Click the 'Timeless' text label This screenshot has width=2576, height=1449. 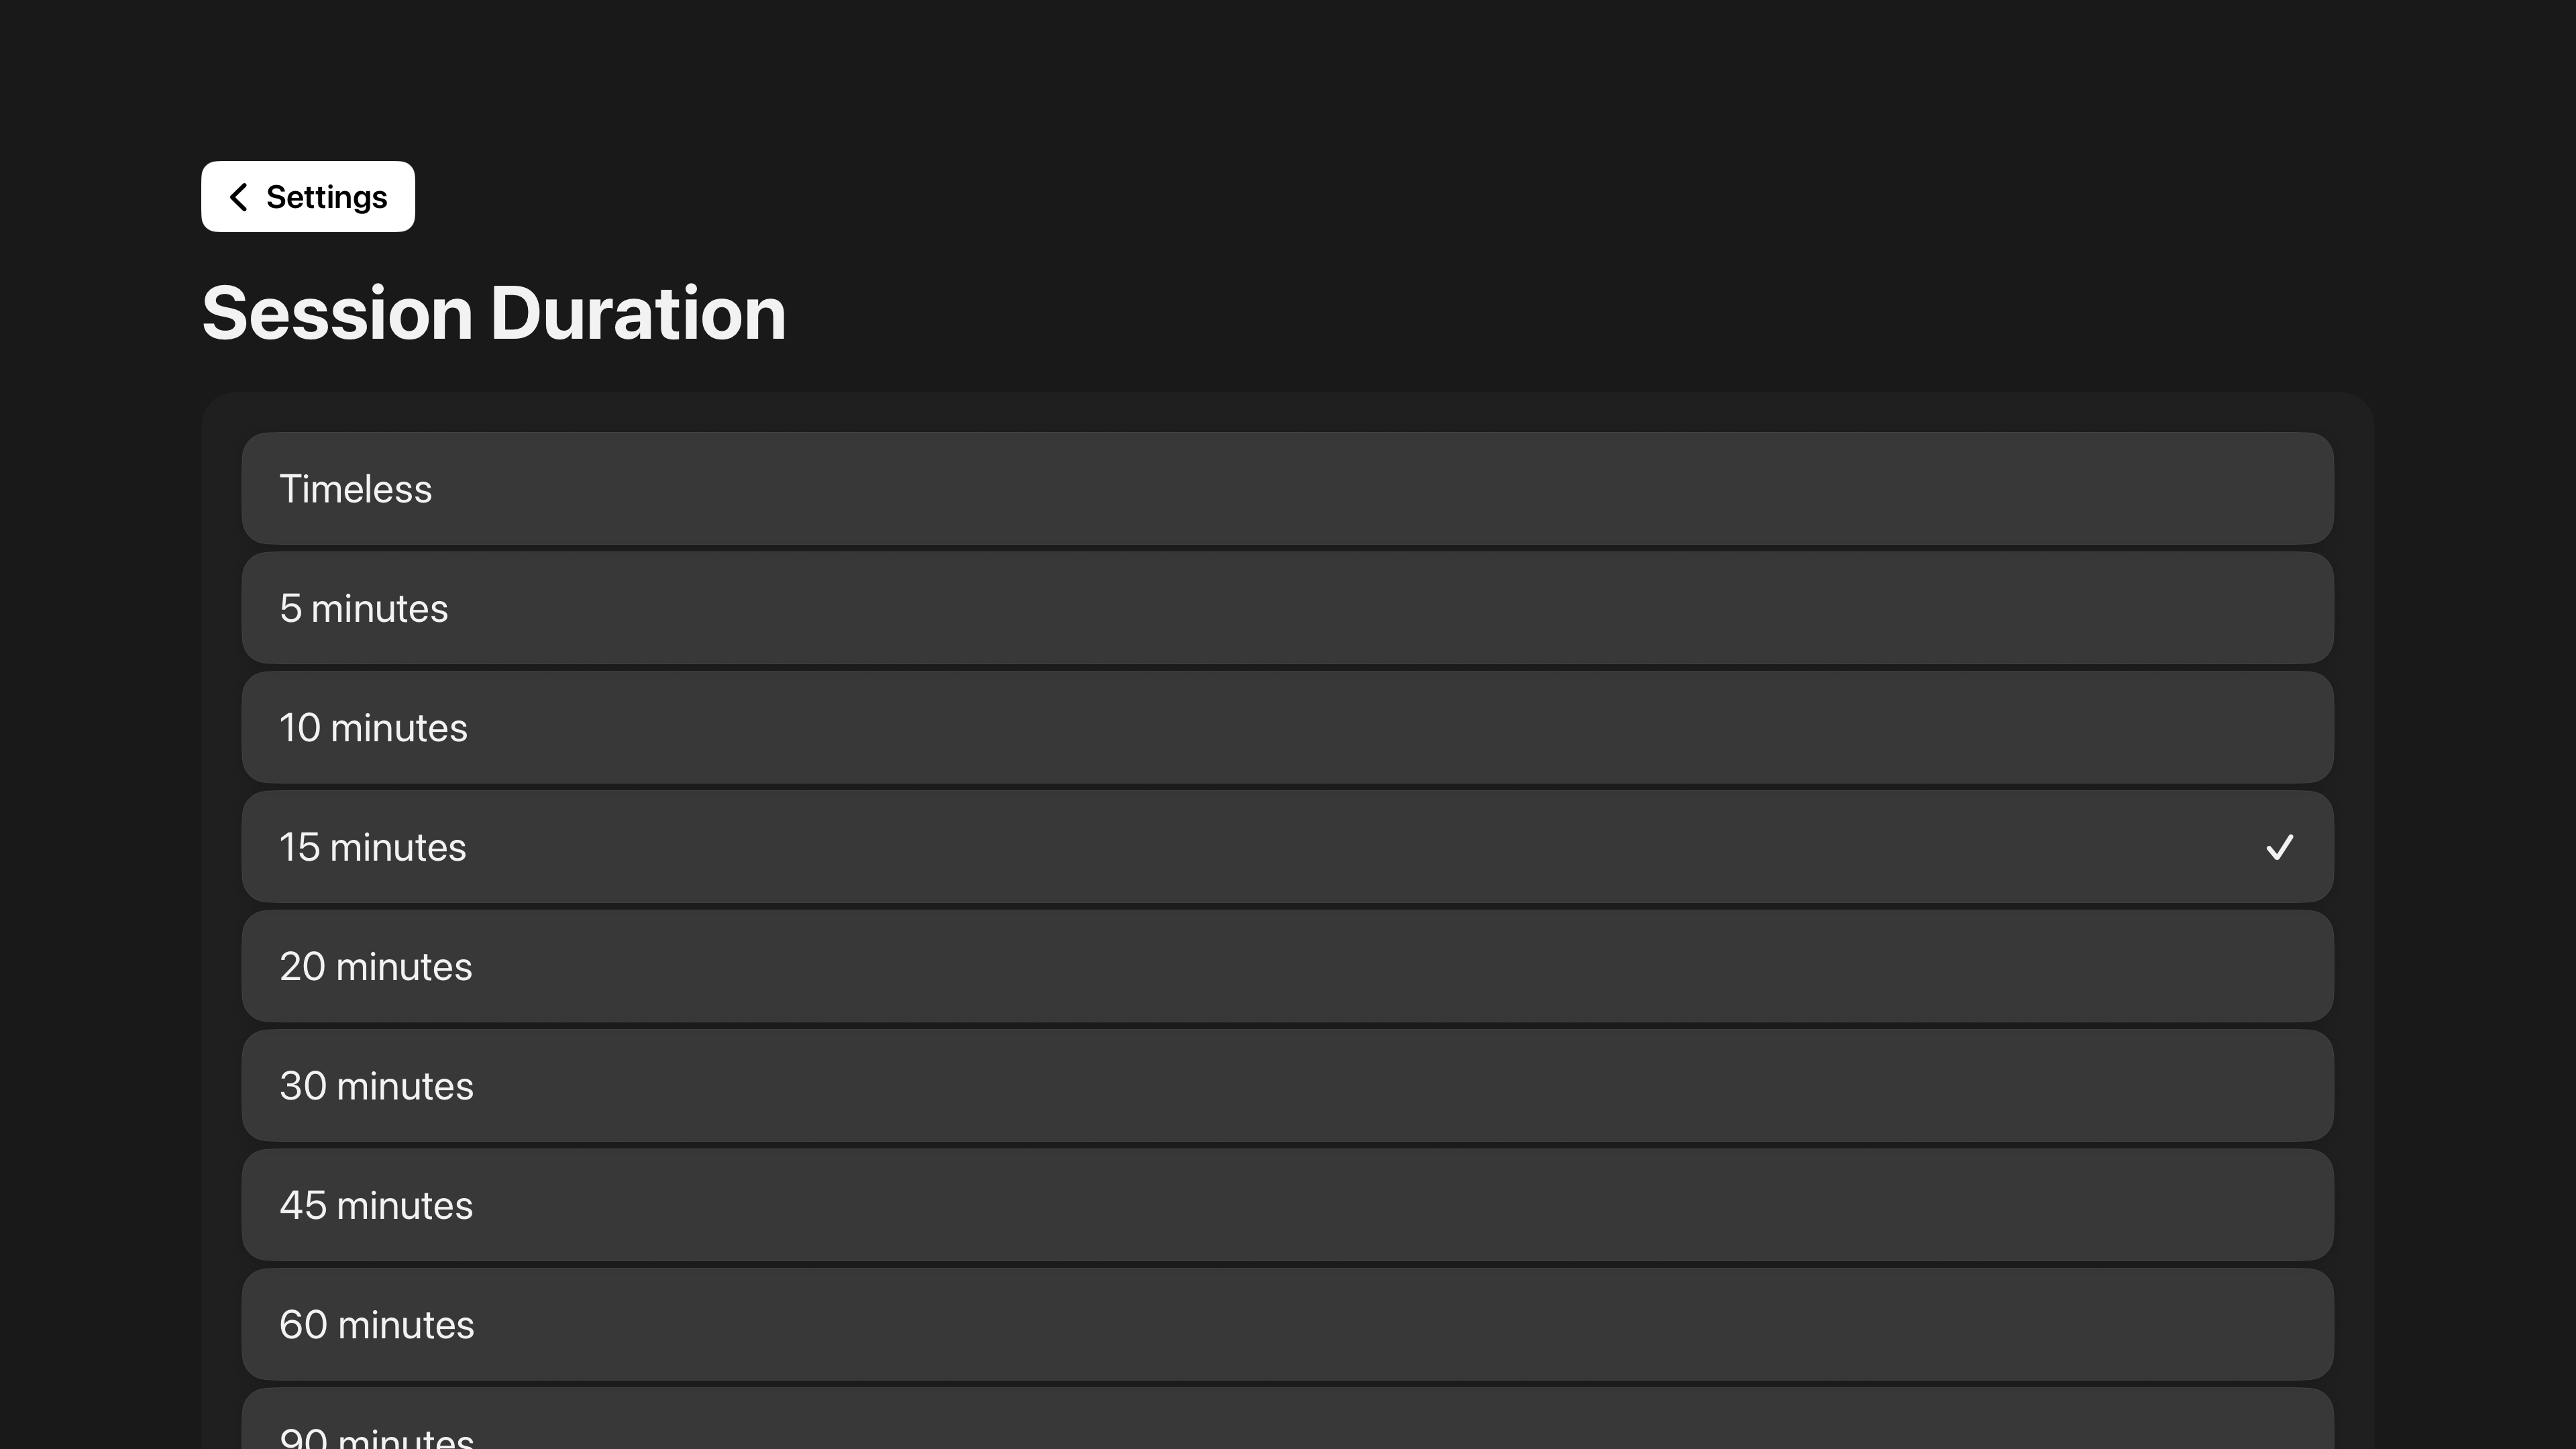pyautogui.click(x=355, y=489)
